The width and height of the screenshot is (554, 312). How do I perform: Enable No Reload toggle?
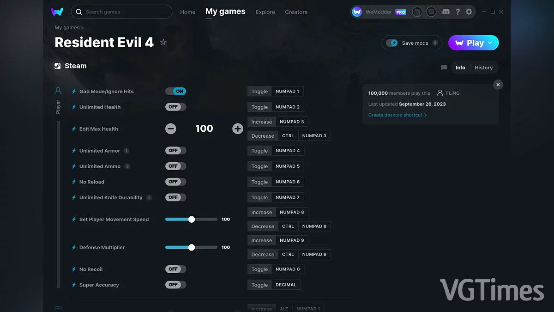(176, 182)
